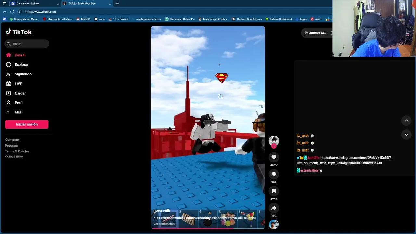Open the Program footer link
Viewport: 416px width, 234px height.
[11, 146]
